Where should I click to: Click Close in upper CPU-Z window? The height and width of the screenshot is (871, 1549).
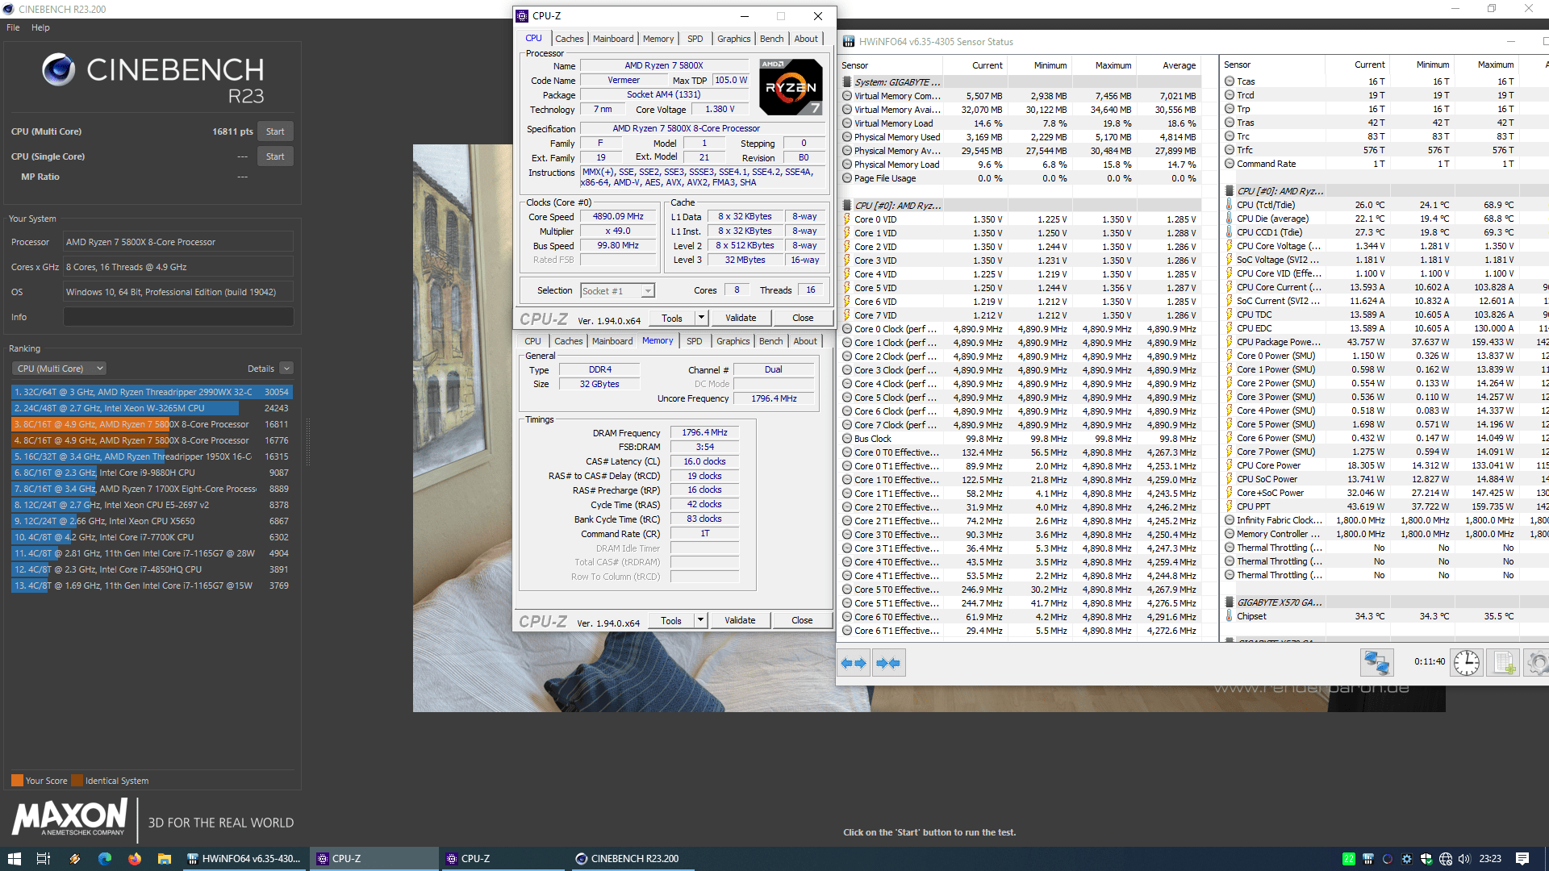pyautogui.click(x=802, y=318)
